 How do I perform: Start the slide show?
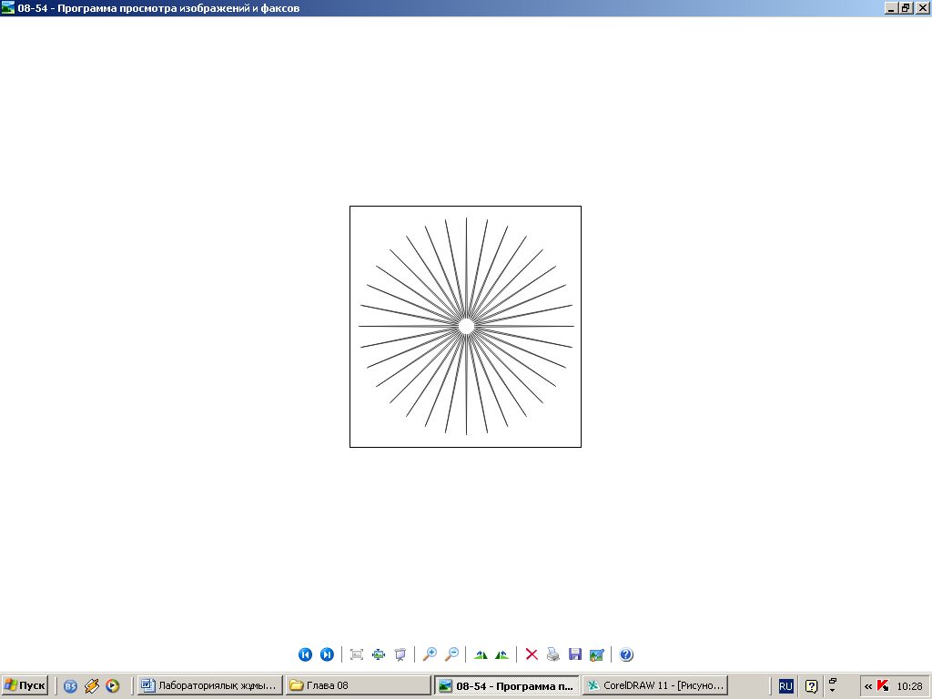[400, 654]
